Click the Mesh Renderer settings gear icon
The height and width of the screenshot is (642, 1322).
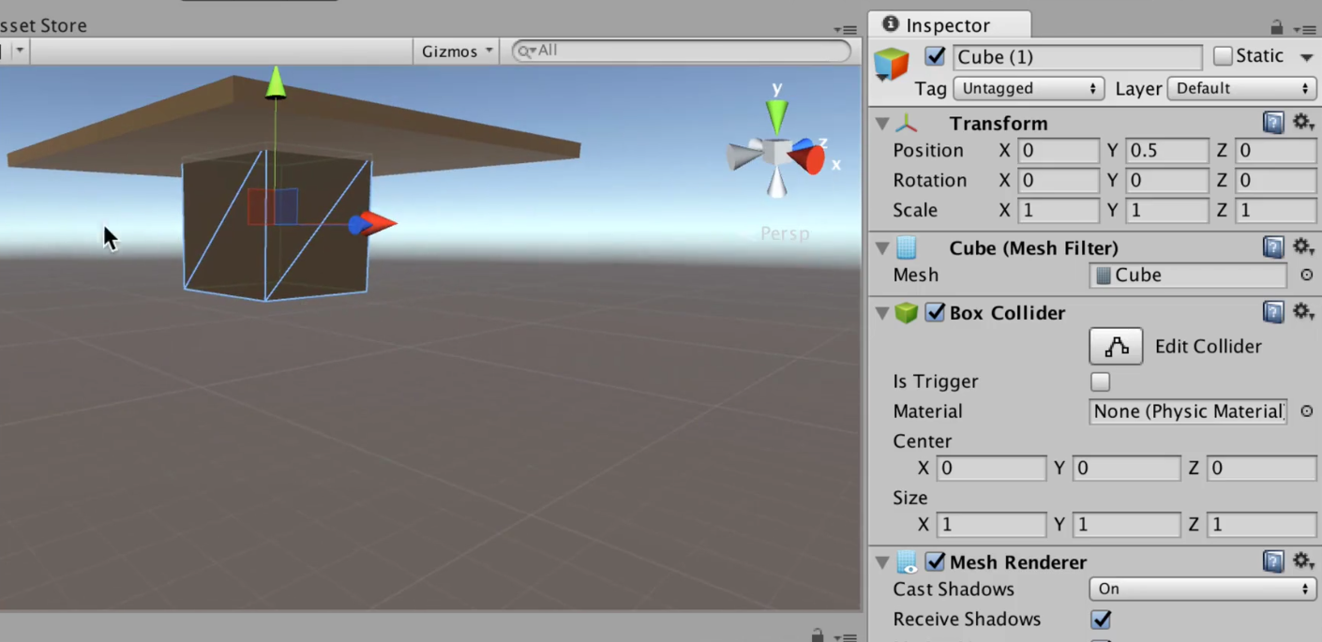click(1304, 560)
